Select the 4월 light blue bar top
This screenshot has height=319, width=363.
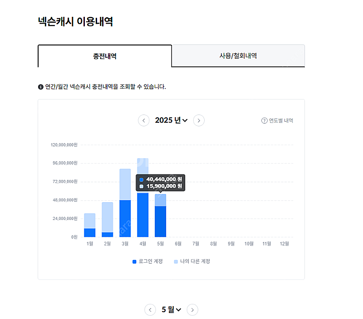143,166
